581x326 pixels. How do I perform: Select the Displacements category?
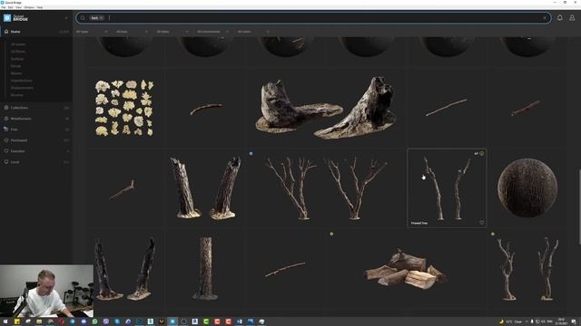click(22, 88)
